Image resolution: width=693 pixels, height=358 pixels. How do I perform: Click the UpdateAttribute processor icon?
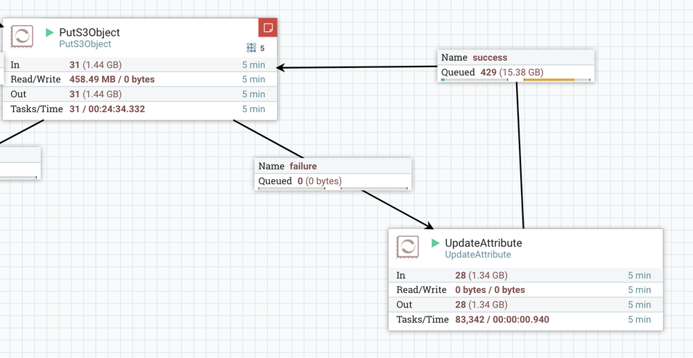click(407, 247)
